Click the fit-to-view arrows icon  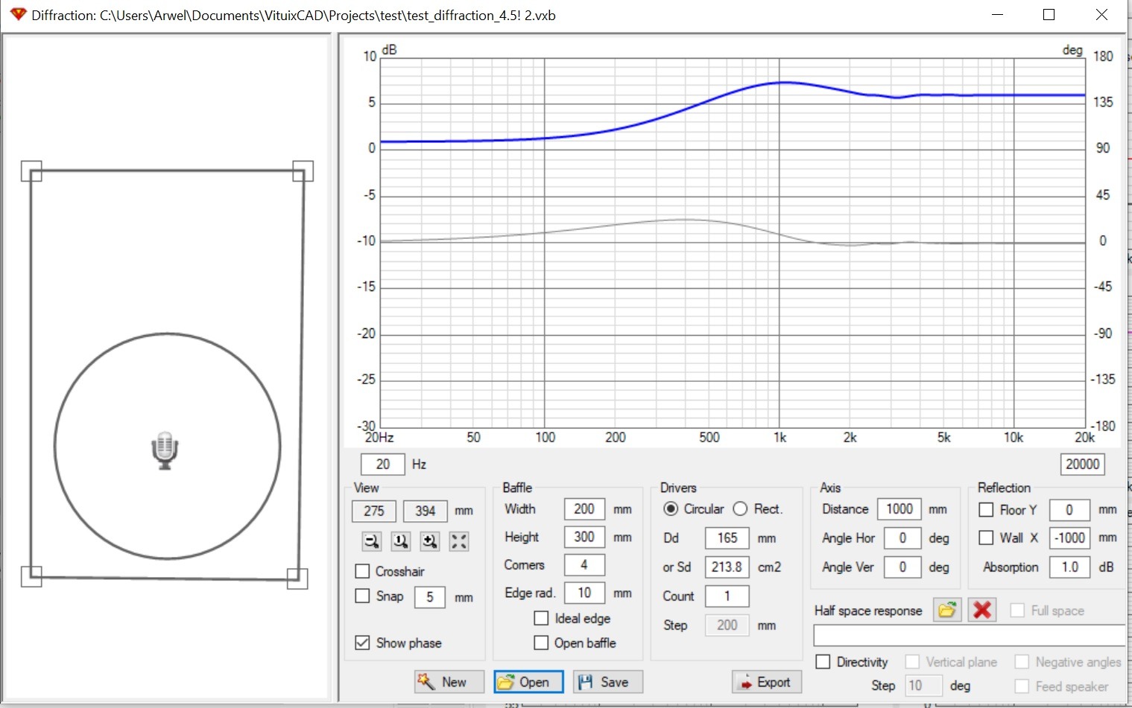point(459,541)
